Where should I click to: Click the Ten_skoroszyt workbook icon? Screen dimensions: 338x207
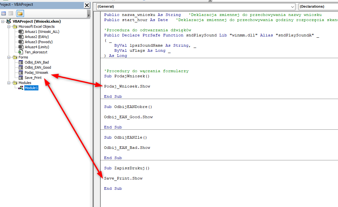[21, 52]
